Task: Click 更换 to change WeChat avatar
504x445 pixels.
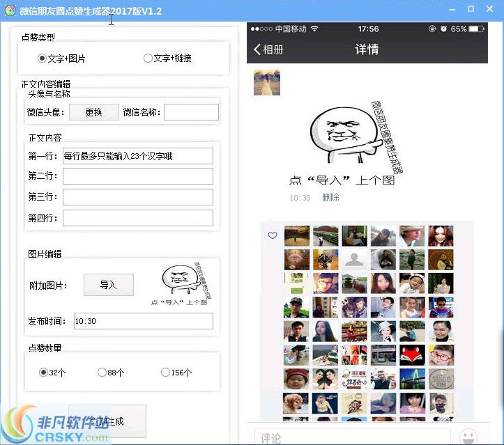Action: 94,112
